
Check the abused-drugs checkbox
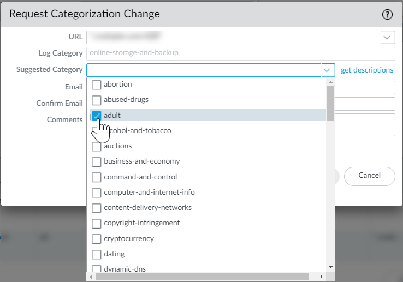(x=96, y=100)
